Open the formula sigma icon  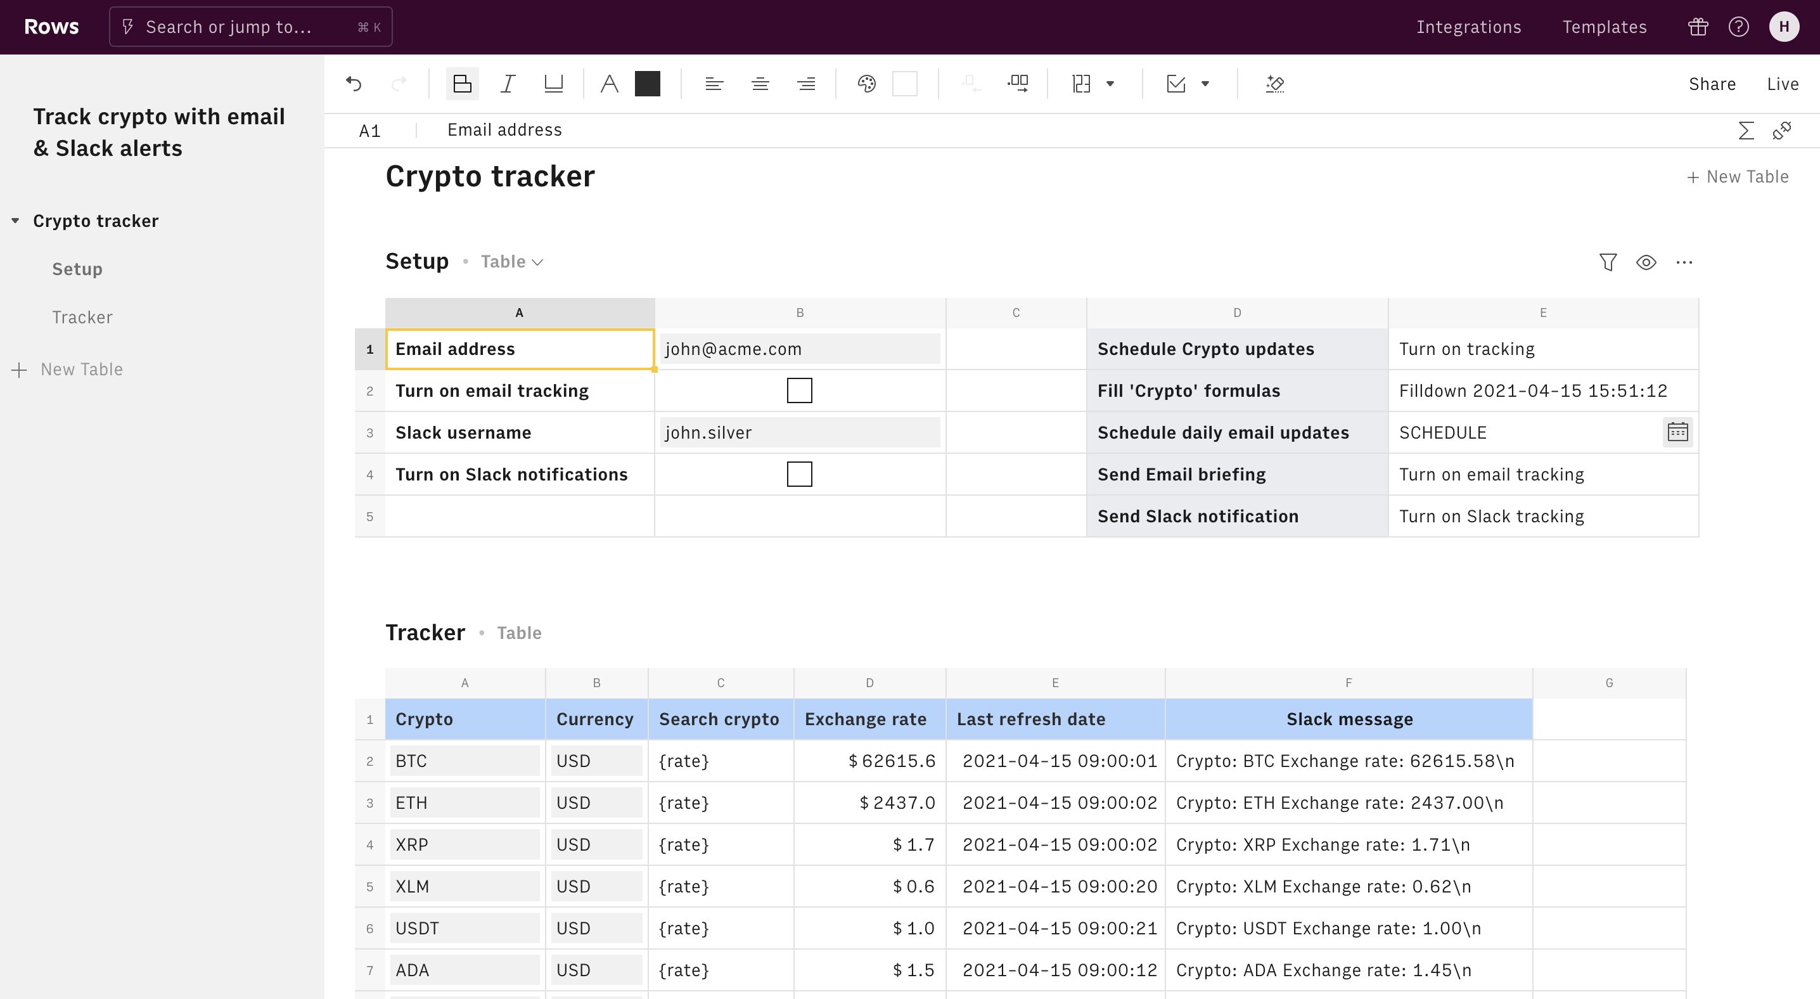[1746, 131]
